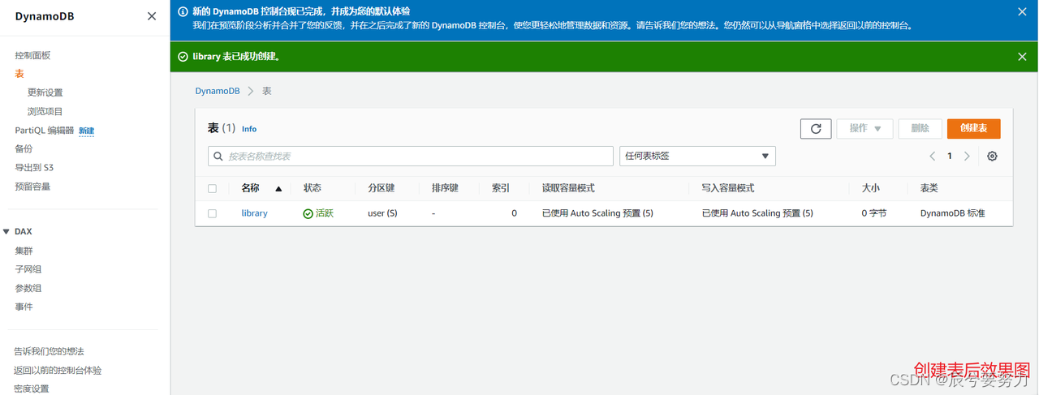1039x395 pixels.
Task: Click page number 1 in pagination
Action: (950, 156)
